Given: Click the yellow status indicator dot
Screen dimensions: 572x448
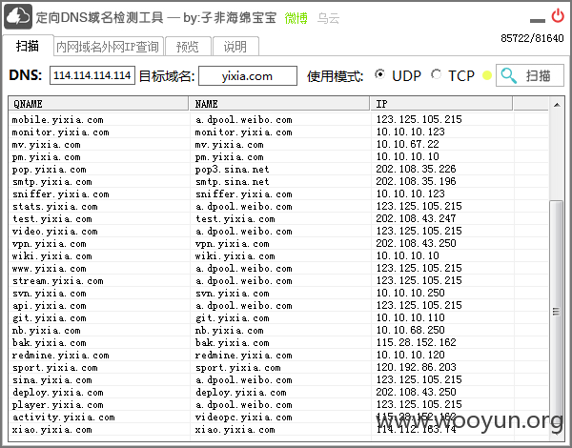Looking at the screenshot, I should 486,75.
